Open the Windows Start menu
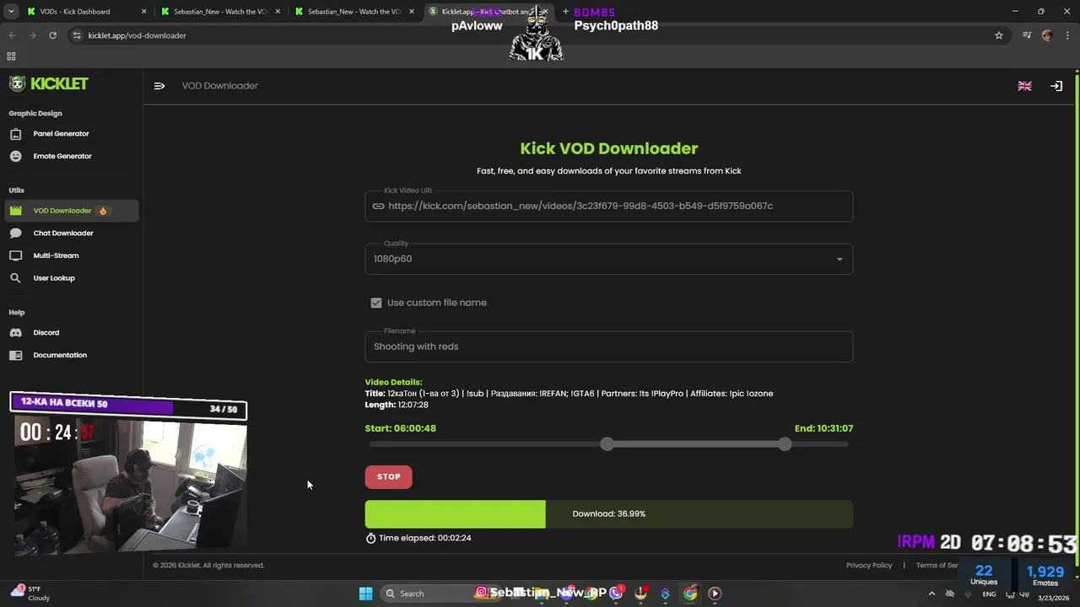Viewport: 1080px width, 607px height. 365,594
